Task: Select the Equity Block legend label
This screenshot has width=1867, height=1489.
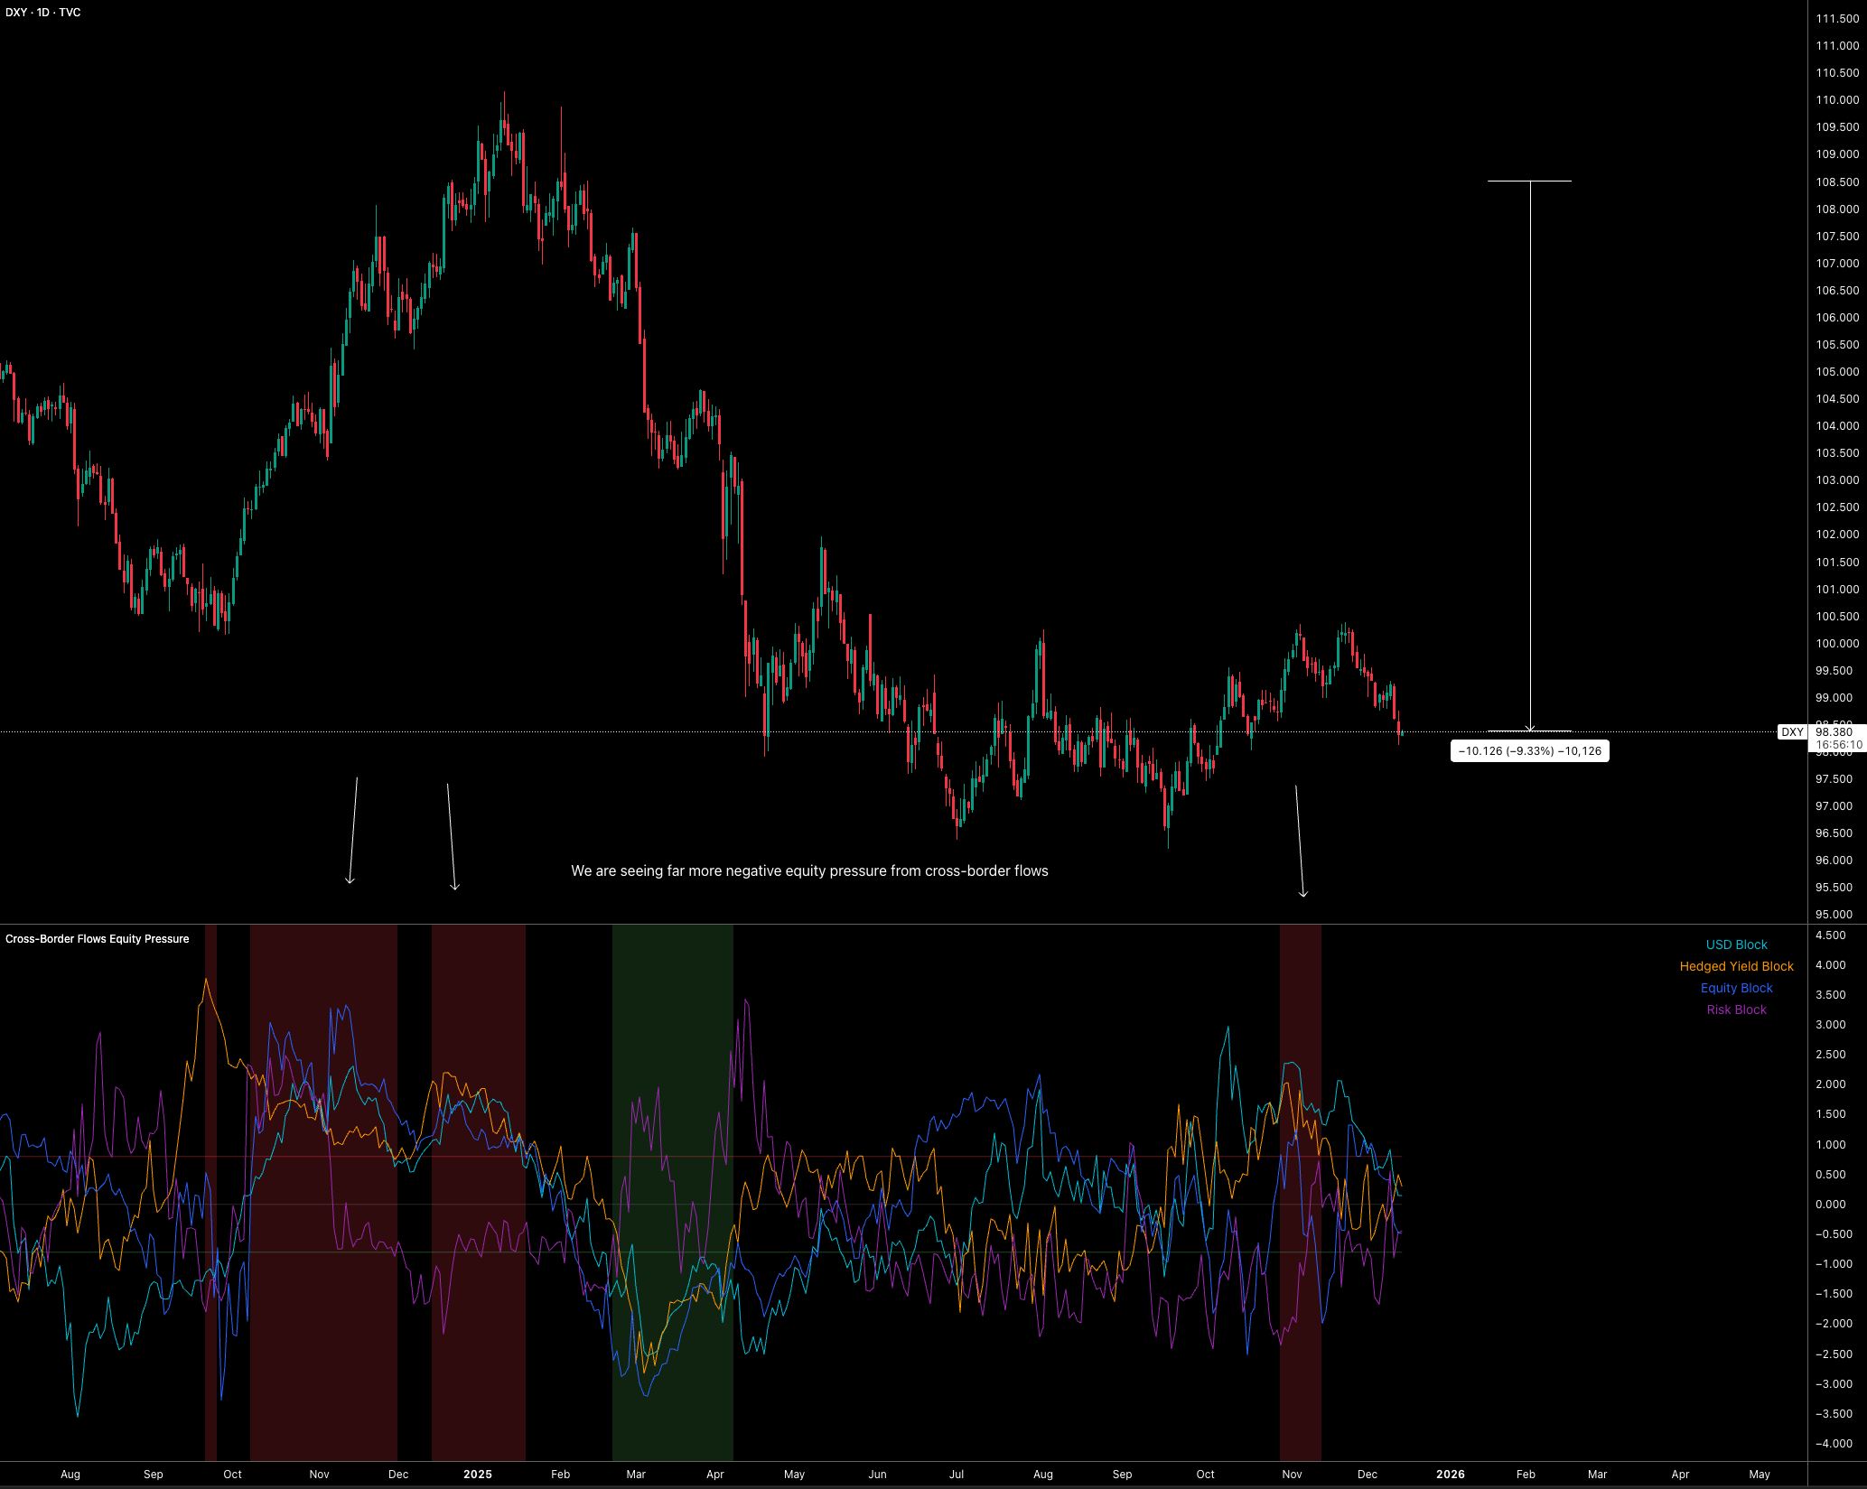Action: click(x=1736, y=988)
